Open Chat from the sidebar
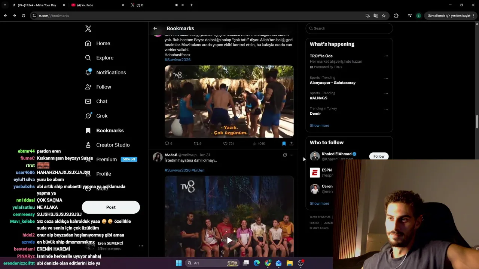Viewport: 479px width, 269px height. tap(96, 101)
